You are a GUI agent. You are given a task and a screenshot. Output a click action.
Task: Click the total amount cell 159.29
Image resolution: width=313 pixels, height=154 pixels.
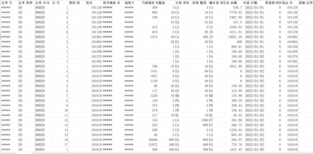[237, 86]
